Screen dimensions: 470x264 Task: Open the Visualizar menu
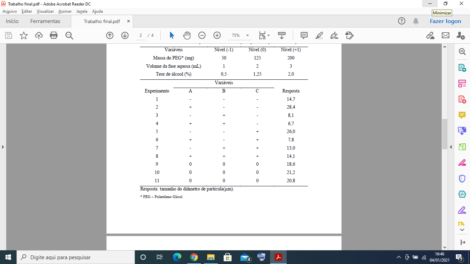pyautogui.click(x=45, y=11)
